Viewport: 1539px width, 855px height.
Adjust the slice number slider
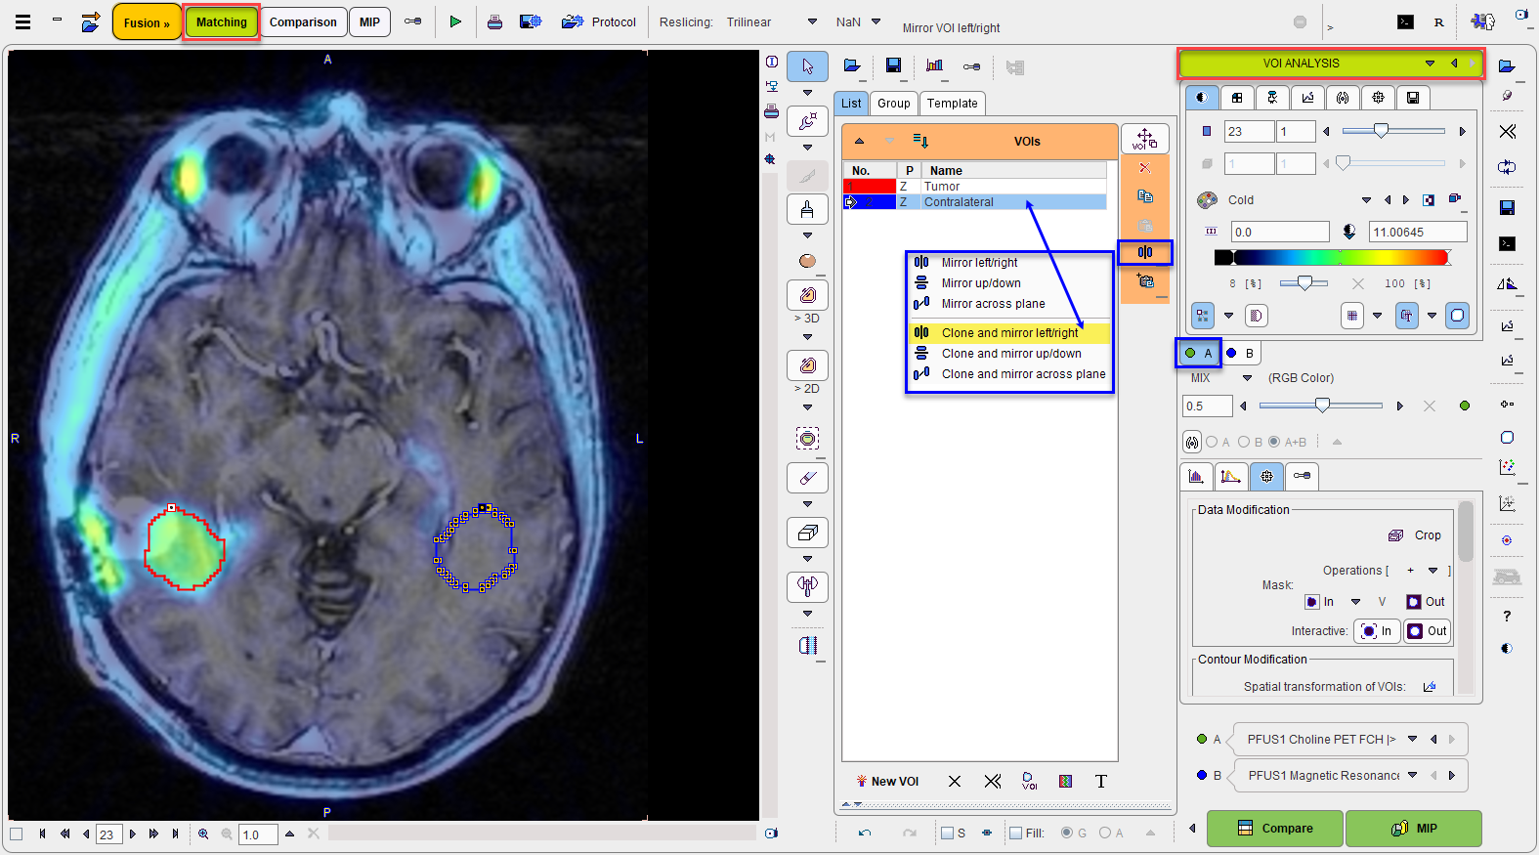click(1393, 131)
